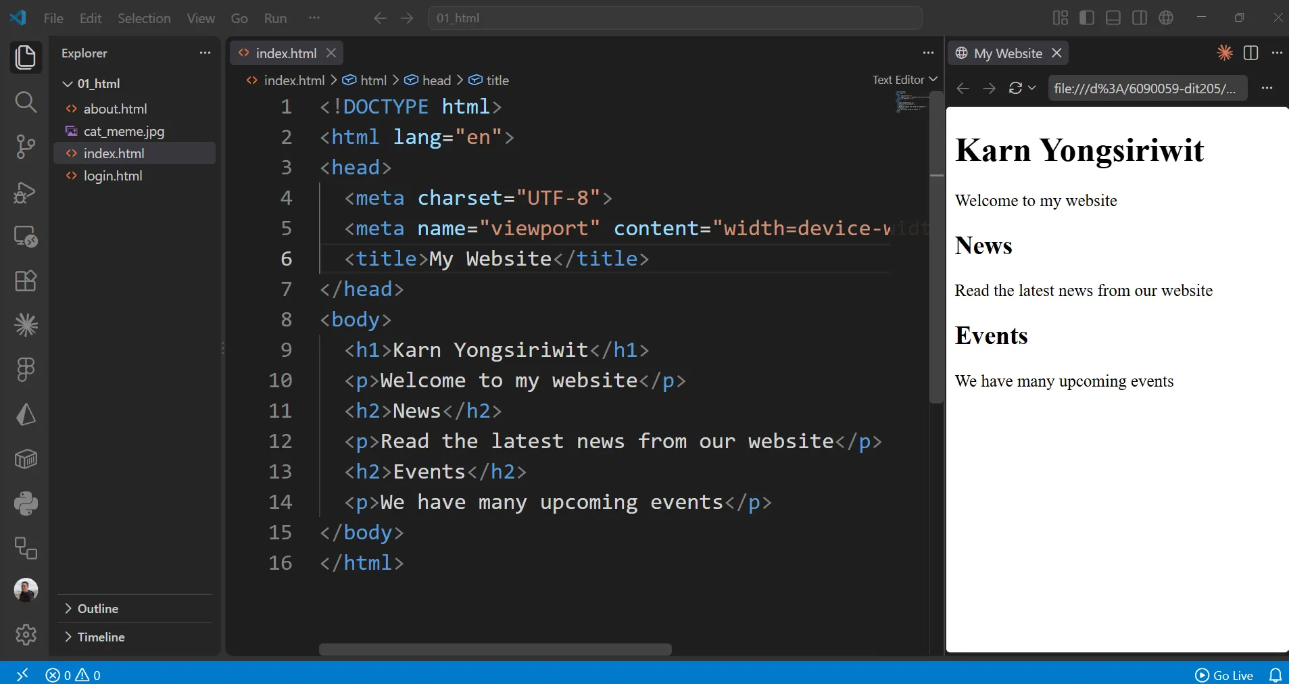Image resolution: width=1289 pixels, height=684 pixels.
Task: Open login.html in the Explorer
Action: point(135,176)
